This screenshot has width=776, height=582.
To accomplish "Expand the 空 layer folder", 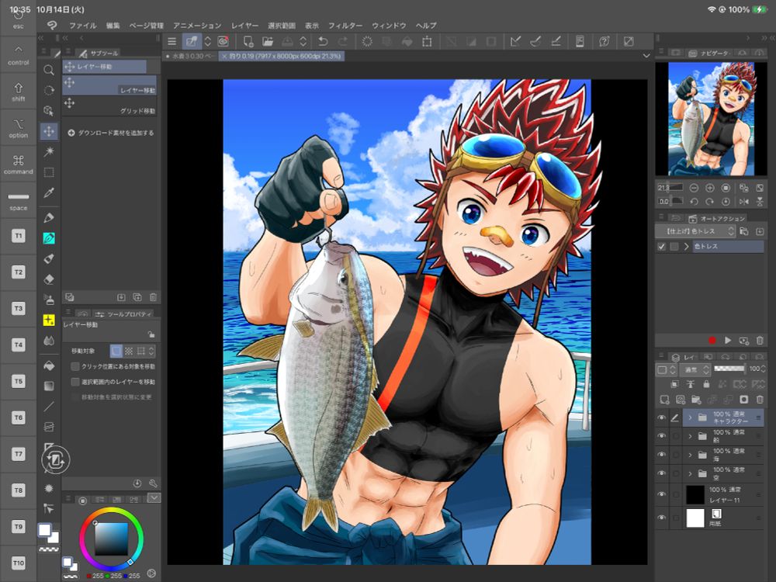I will pos(690,473).
